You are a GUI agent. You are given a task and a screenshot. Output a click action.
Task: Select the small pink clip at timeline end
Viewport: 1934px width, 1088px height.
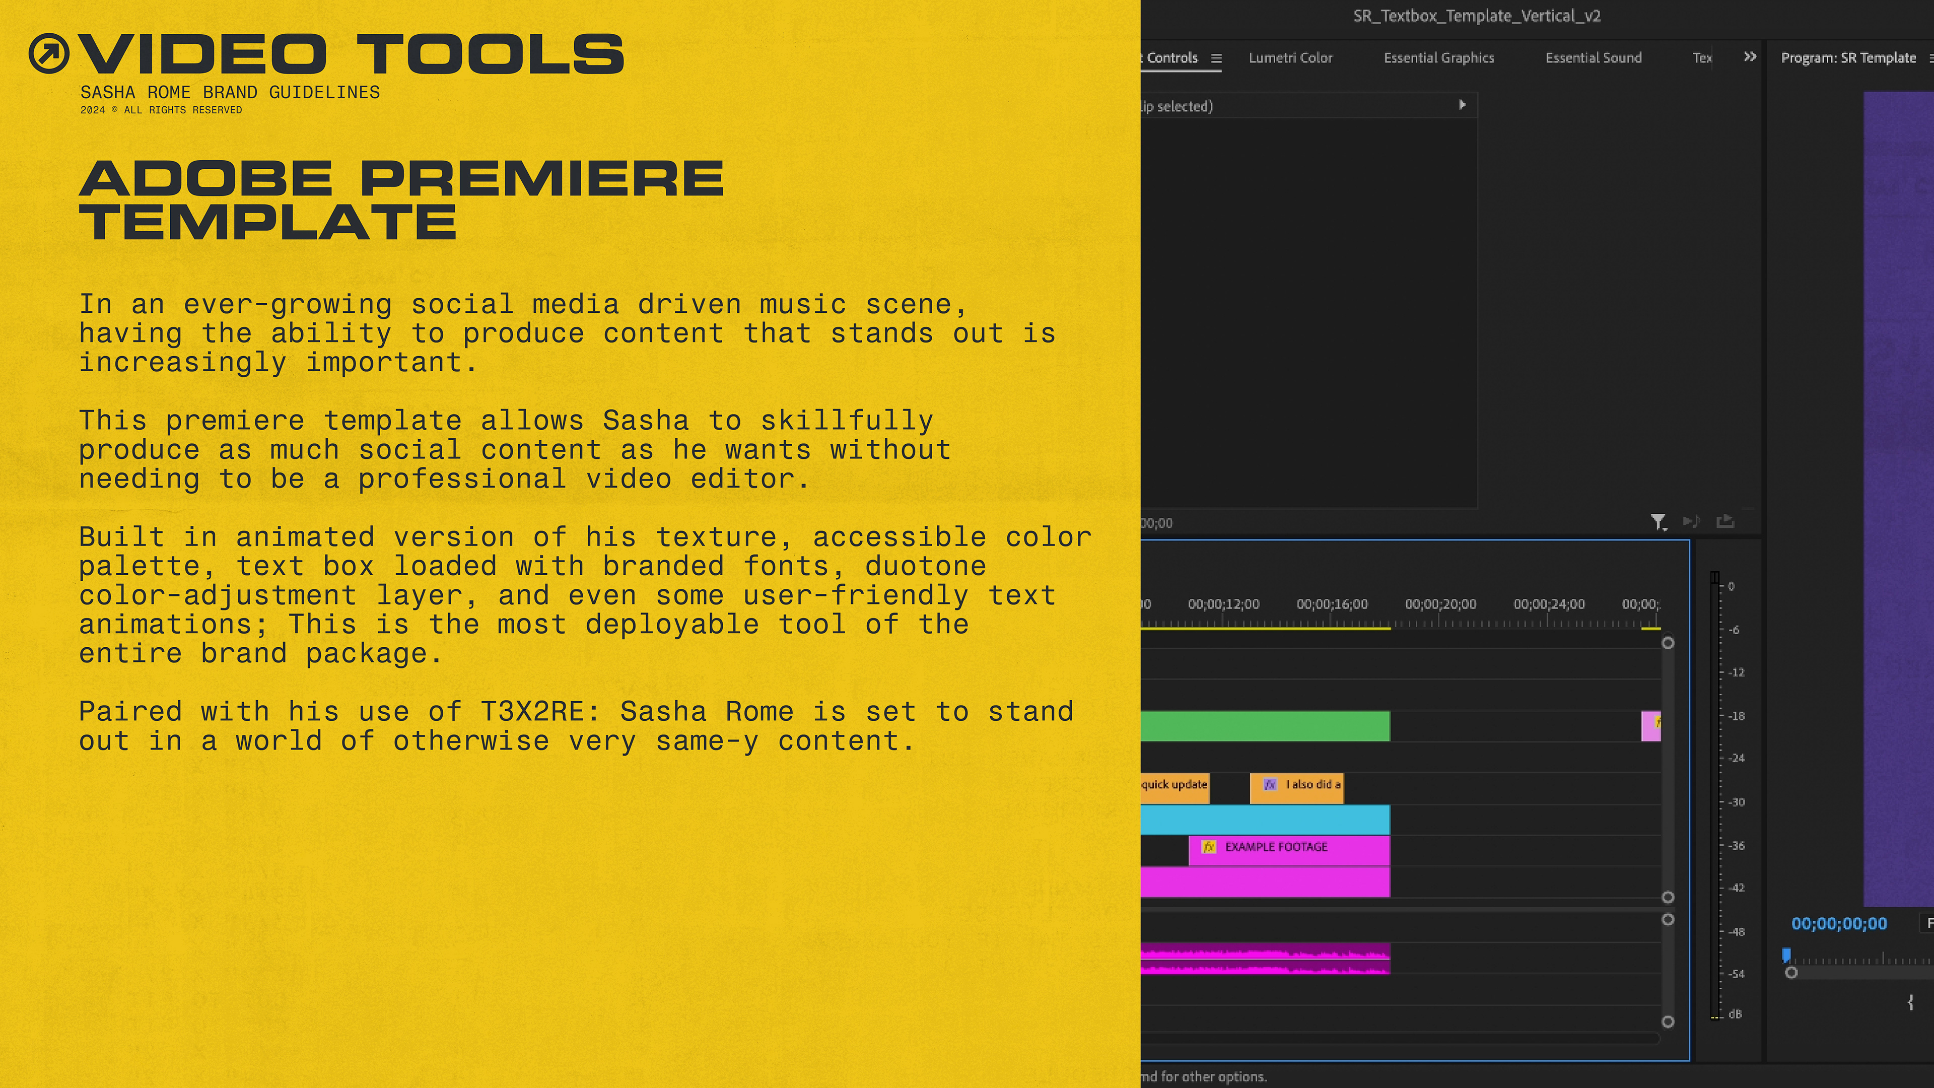coord(1651,726)
